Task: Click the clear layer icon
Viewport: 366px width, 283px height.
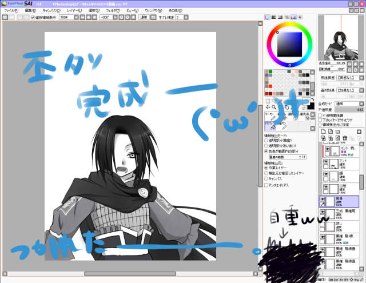Action: [338, 138]
